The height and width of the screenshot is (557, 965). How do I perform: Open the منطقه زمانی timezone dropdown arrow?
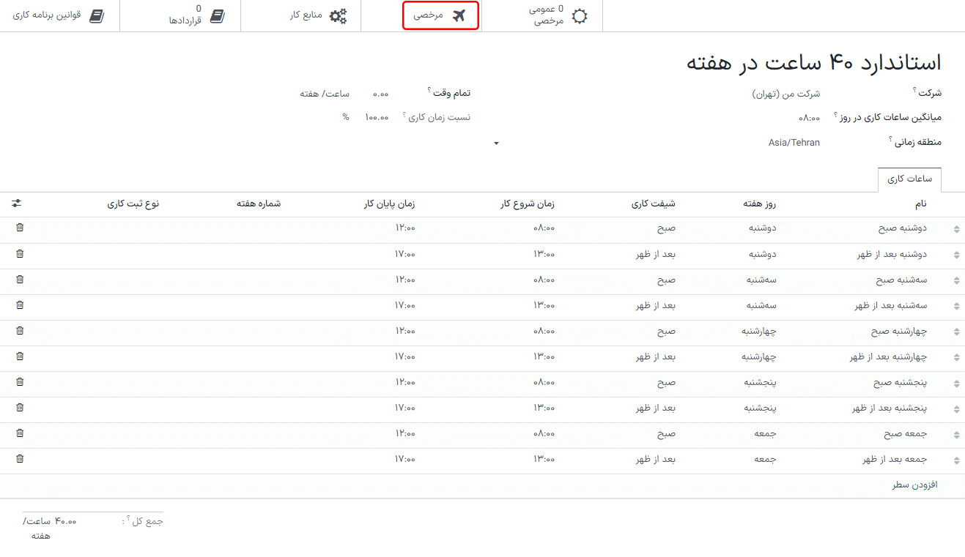pos(496,143)
